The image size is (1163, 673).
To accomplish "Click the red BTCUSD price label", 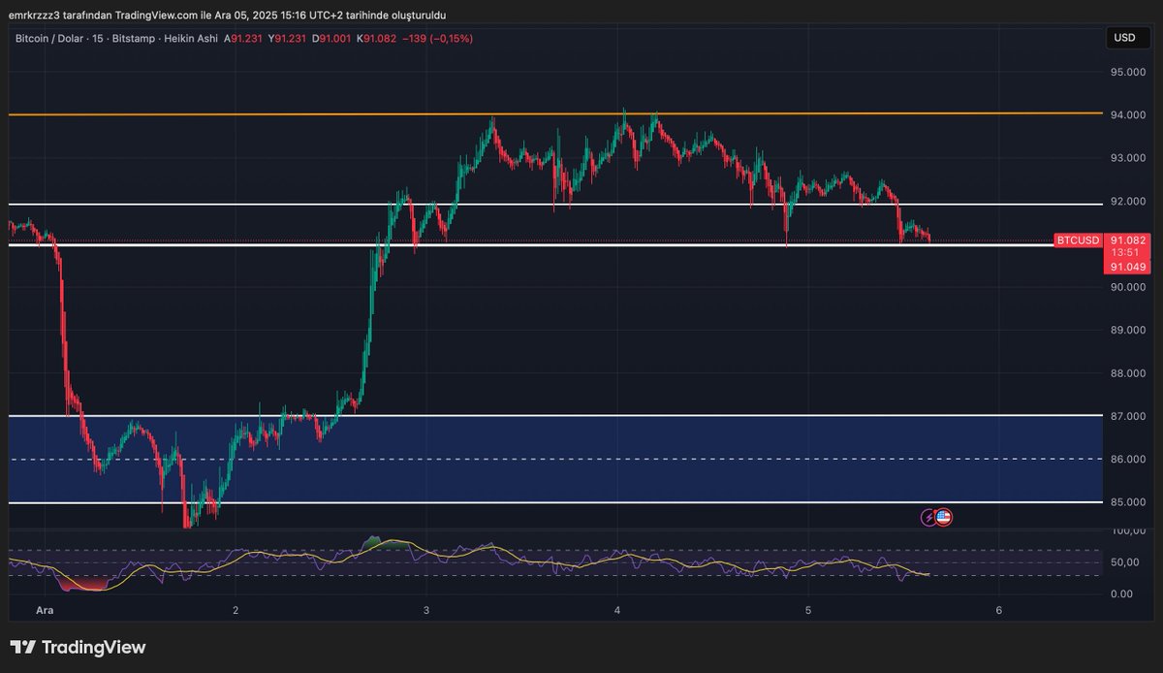I will 1078,240.
